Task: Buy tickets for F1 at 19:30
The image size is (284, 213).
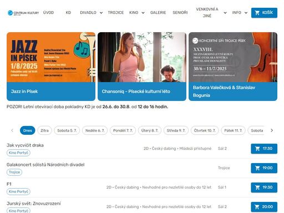Action: (x=264, y=187)
